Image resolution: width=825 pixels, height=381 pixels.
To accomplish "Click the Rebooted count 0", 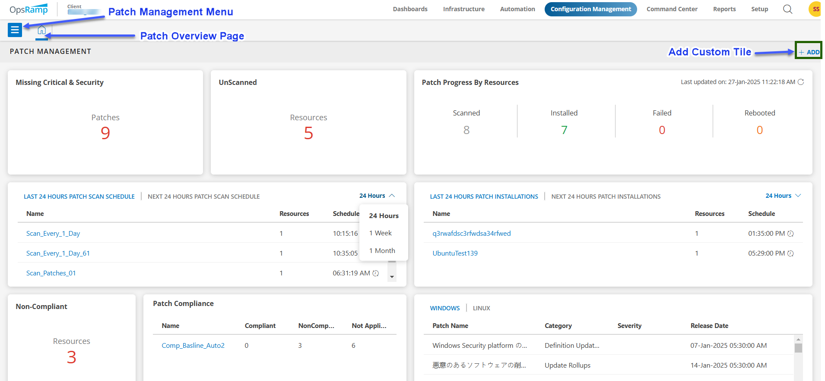I will coord(759,130).
